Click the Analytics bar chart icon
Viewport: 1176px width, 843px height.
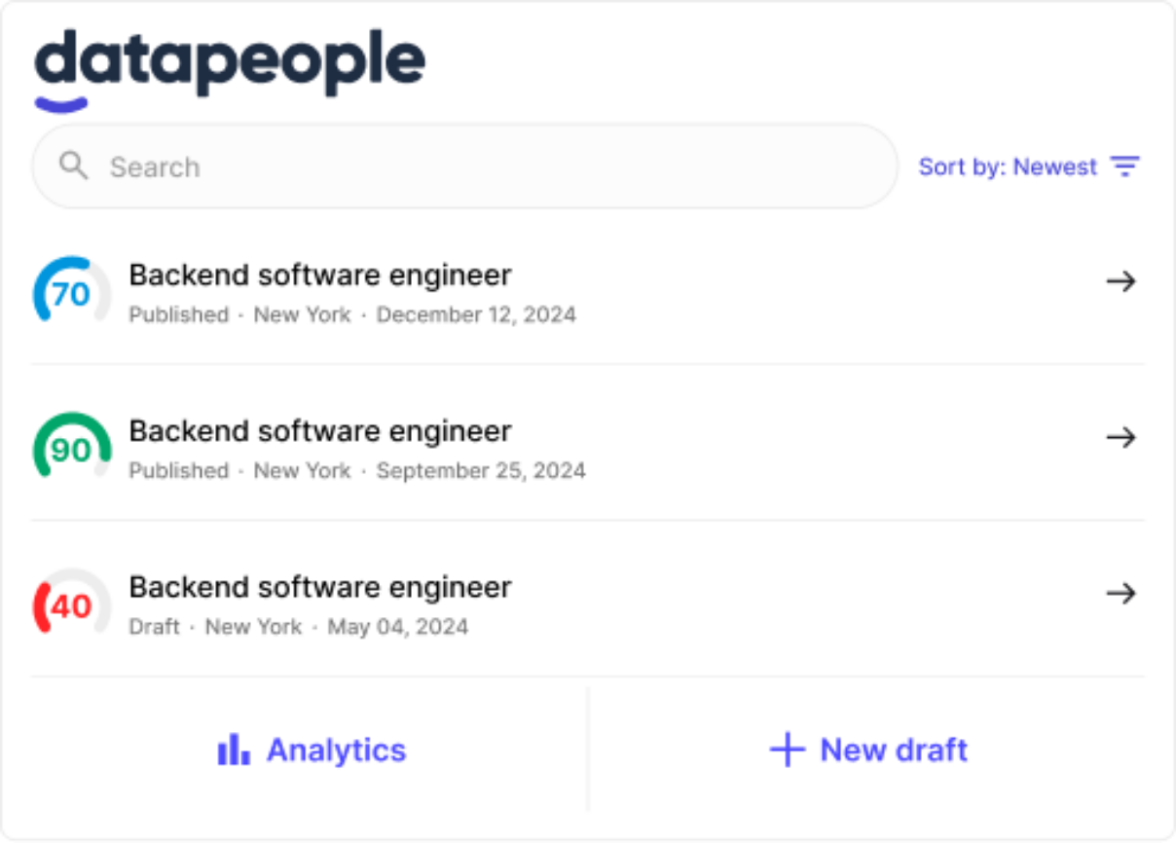pos(234,750)
